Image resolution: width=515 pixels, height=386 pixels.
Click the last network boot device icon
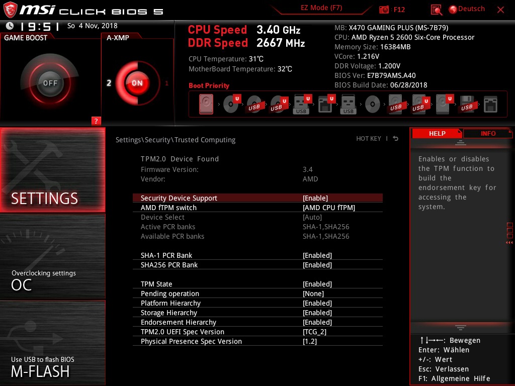click(x=490, y=105)
